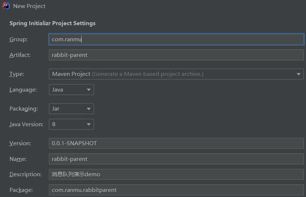The height and width of the screenshot is (197, 306).
Task: Click the IntelliJ IDEA logo icon
Action: pos(6,6)
